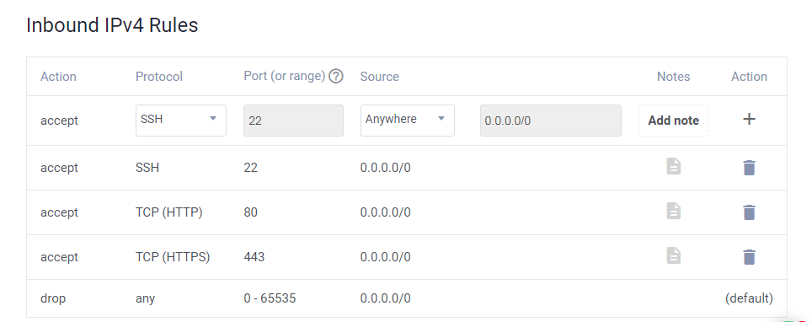
Task: Click the Port (or range) column header
Action: [285, 76]
